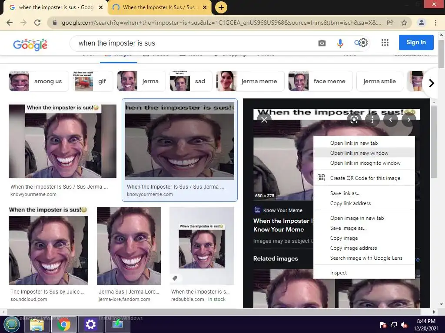The width and height of the screenshot is (445, 333).
Task: Click the Chrome address bar URL
Action: (x=221, y=23)
